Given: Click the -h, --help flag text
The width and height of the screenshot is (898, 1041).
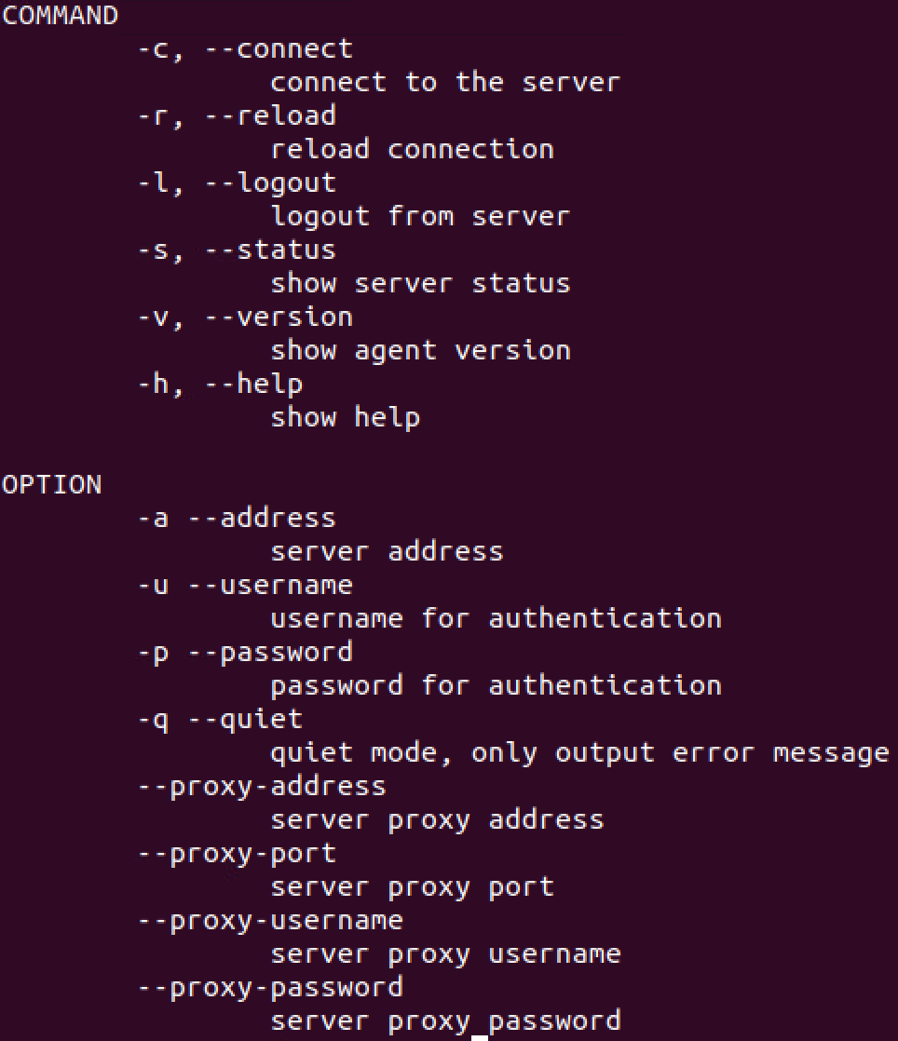Looking at the screenshot, I should [220, 385].
